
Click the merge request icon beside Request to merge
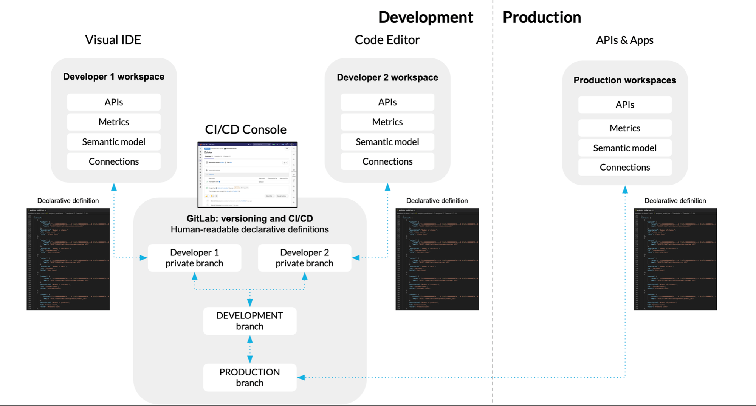(x=207, y=163)
